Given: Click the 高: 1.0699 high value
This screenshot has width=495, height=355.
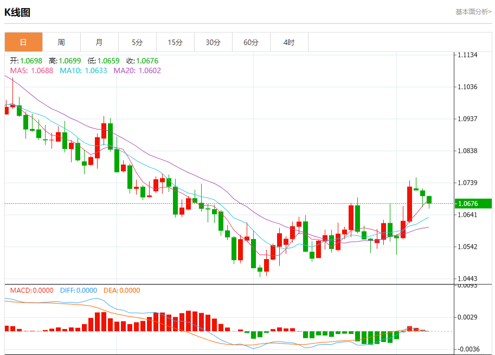Looking at the screenshot, I should pos(65,61).
